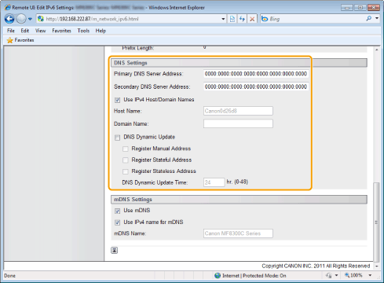Click Internet Protected Mode status text
384x283 pixels.
tap(254, 276)
